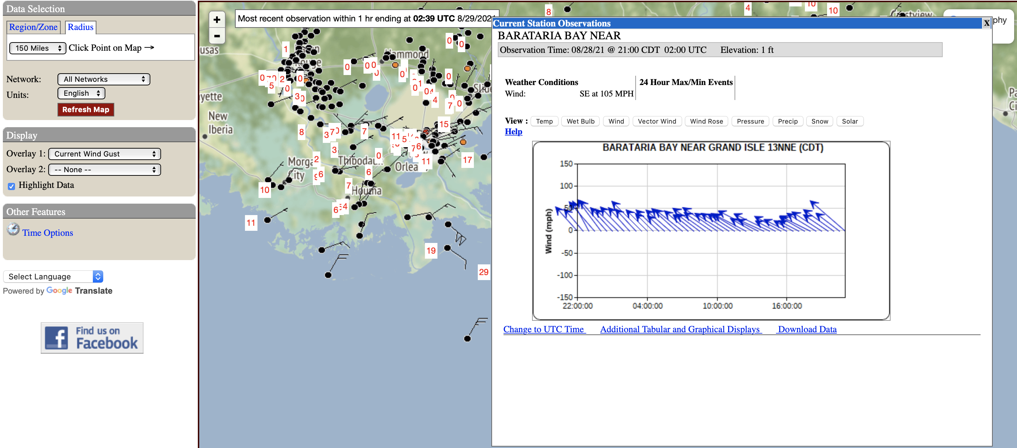1017x448 pixels.
Task: Click the Change to UTC Time link
Action: coord(543,329)
